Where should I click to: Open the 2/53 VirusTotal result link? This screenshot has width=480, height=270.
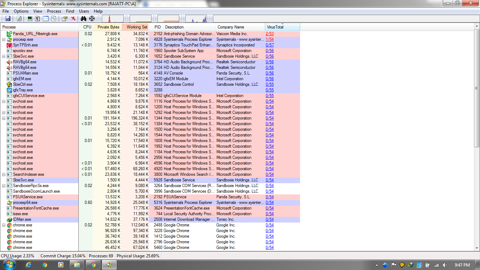[x=270, y=34]
